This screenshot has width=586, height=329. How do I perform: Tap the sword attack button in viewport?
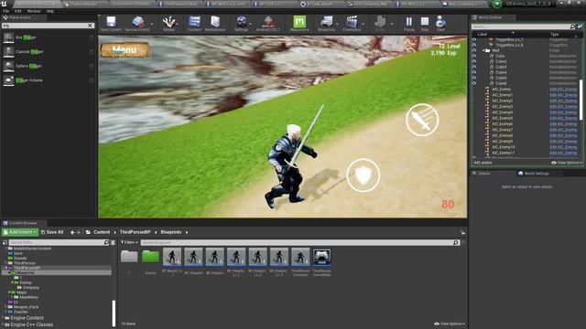[x=422, y=120]
